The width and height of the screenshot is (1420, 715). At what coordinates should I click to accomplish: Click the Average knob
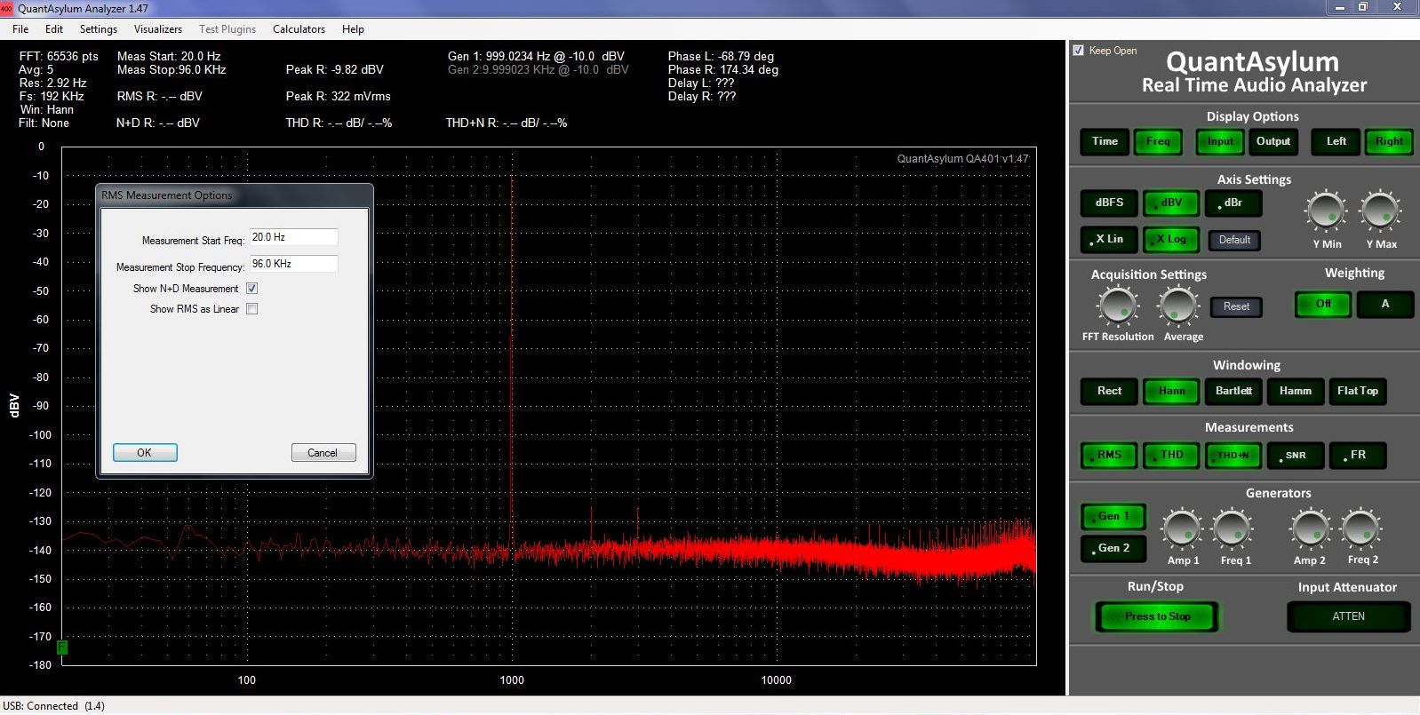click(x=1178, y=306)
